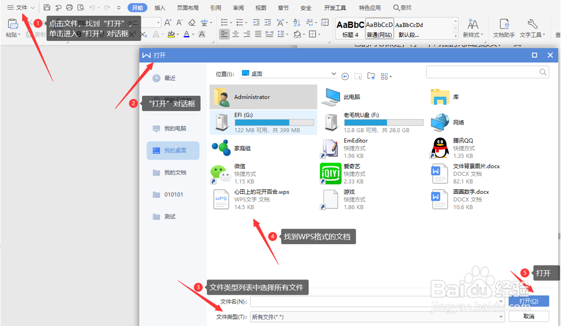
Task: Select the 默认段... style
Action: click(409, 29)
